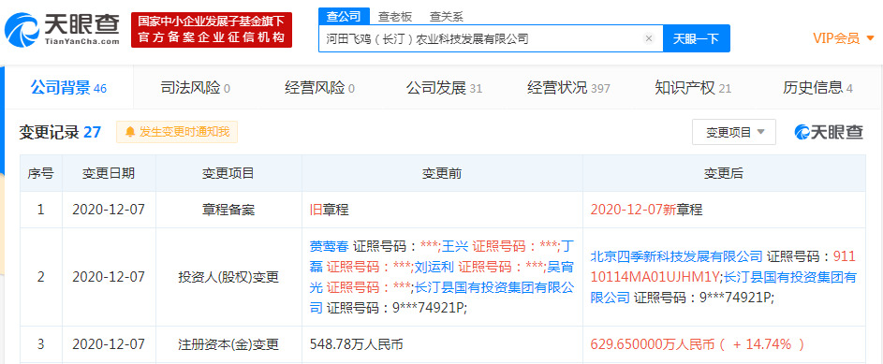The width and height of the screenshot is (883, 364).
Task: Click the bell icon in the change notification button
Action: coord(130,132)
